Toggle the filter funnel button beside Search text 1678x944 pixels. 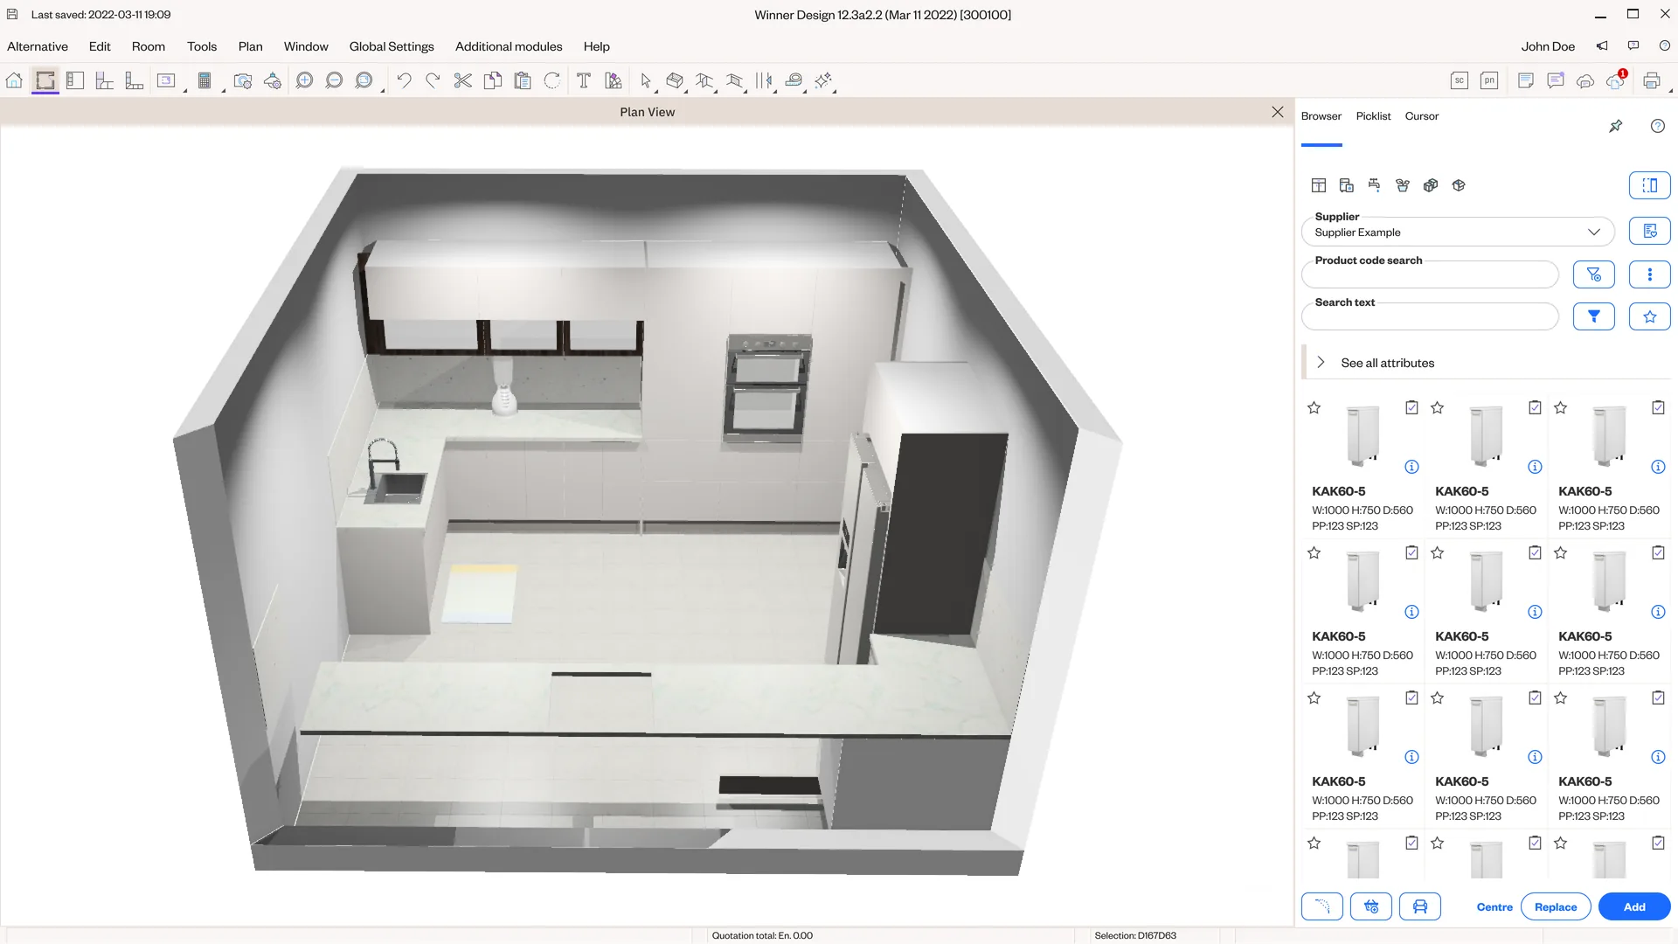point(1594,316)
